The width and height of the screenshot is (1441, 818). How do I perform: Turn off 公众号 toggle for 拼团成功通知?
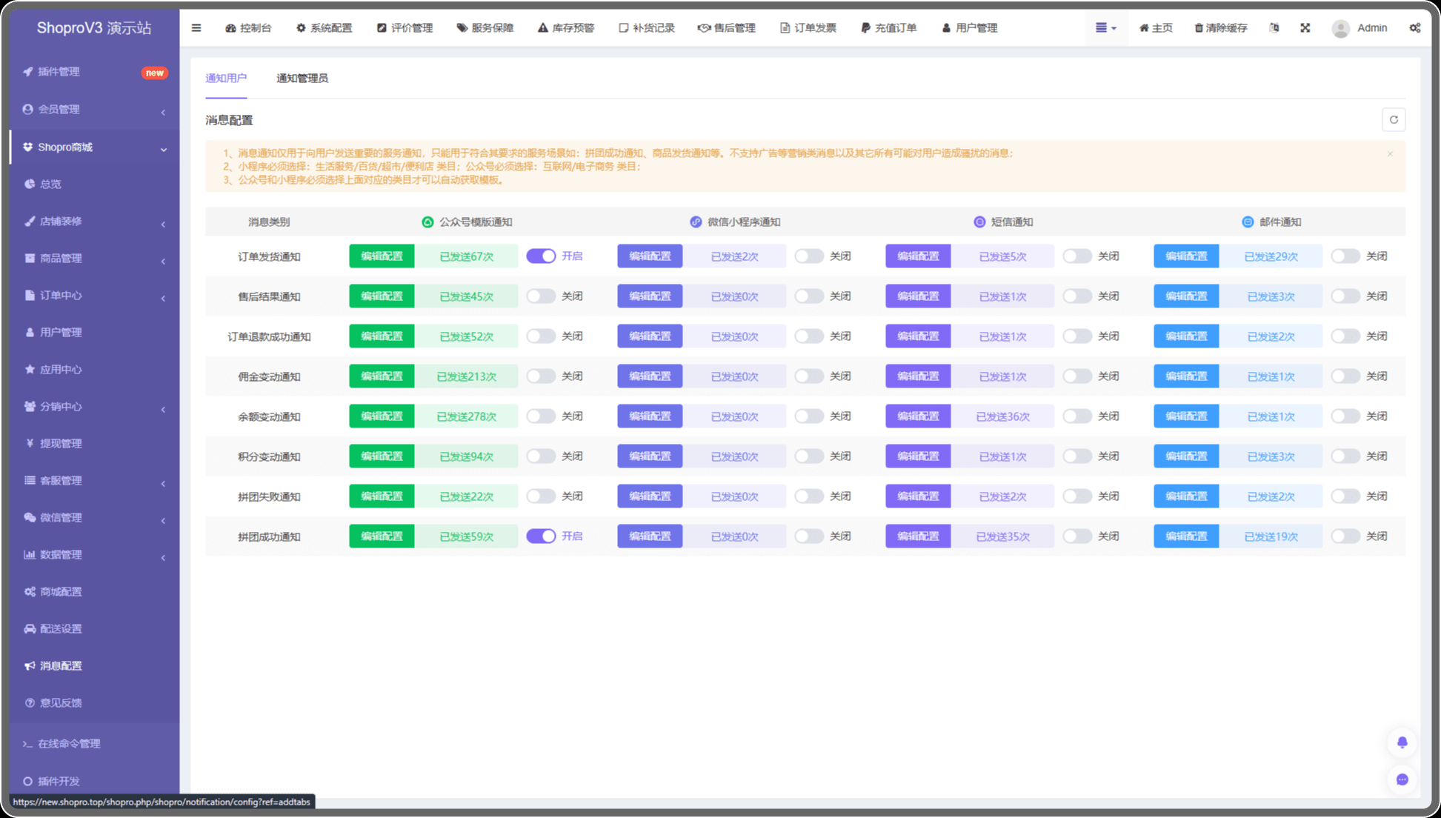tap(541, 536)
